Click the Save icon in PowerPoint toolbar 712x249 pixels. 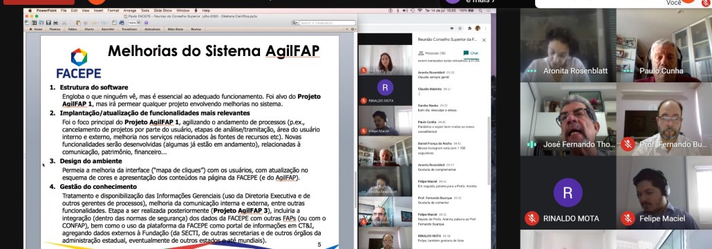[x=48, y=23]
